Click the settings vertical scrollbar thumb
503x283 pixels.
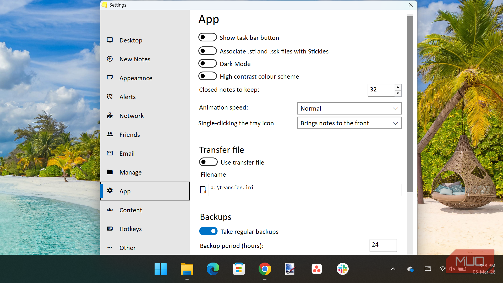(x=410, y=104)
